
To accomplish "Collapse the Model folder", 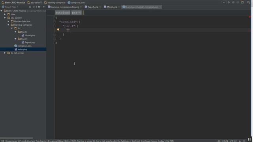I will click(15, 32).
